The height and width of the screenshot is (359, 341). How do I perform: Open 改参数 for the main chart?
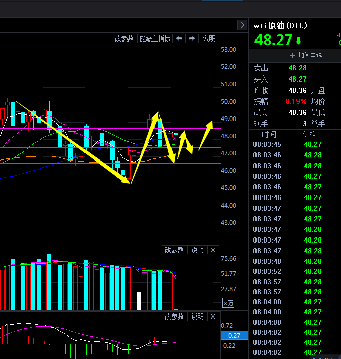pyautogui.click(x=124, y=38)
